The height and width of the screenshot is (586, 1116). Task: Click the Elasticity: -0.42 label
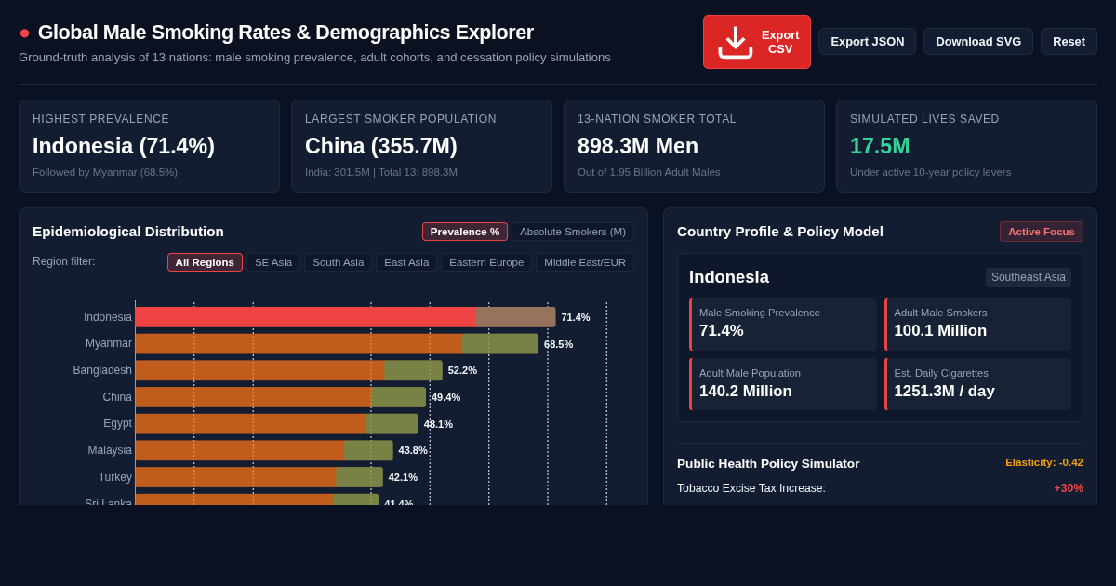pyautogui.click(x=1044, y=462)
